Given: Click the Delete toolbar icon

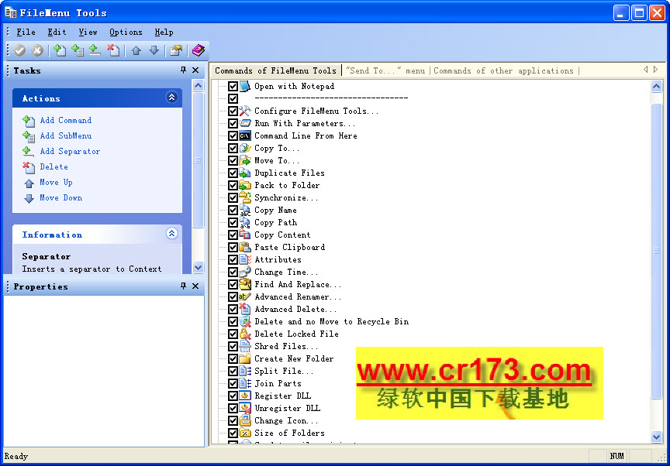Looking at the screenshot, I should point(113,51).
